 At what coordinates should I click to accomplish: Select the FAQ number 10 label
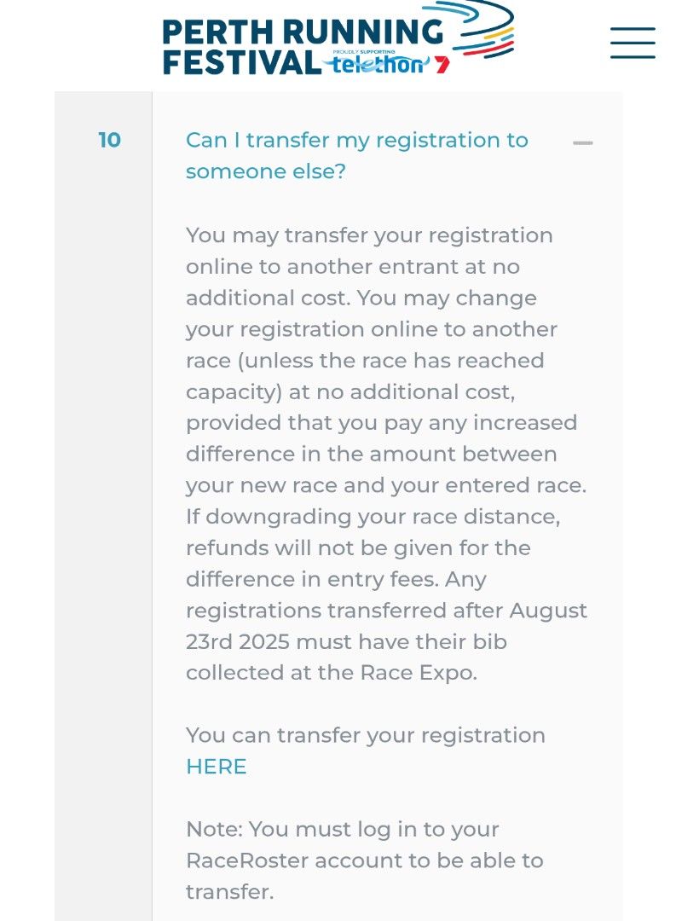109,140
